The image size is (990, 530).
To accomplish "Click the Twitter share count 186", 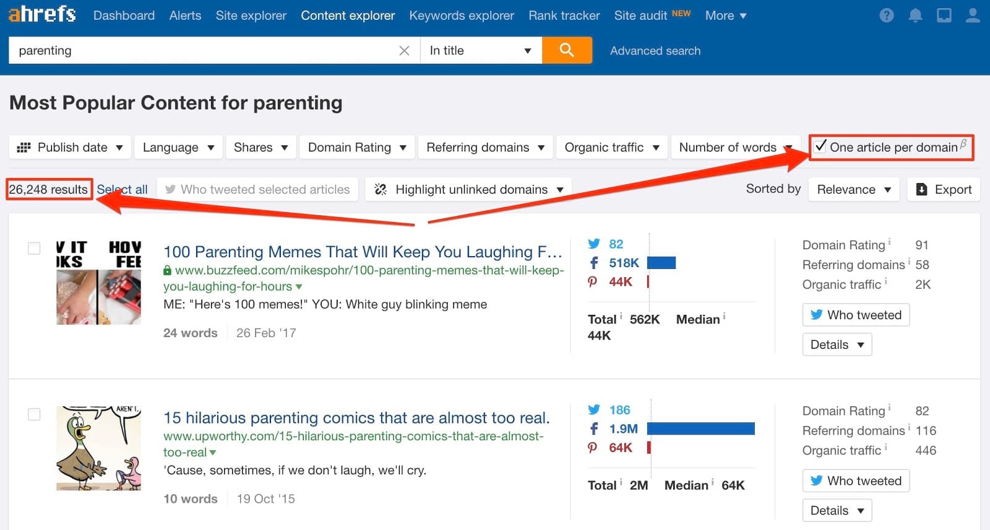I will coord(619,409).
